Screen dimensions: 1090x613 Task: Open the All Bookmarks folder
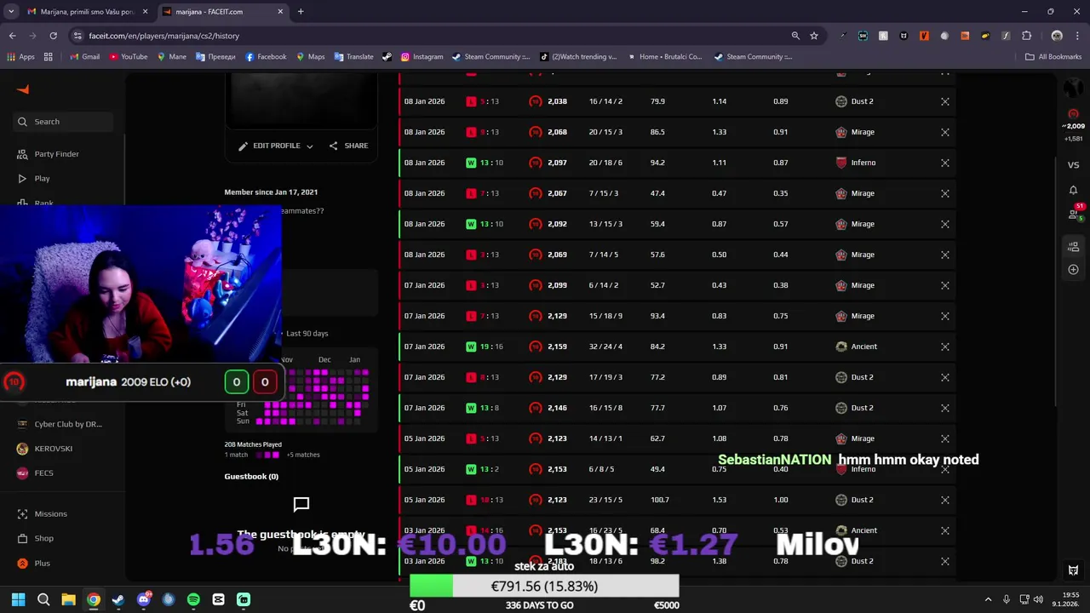click(x=1053, y=57)
